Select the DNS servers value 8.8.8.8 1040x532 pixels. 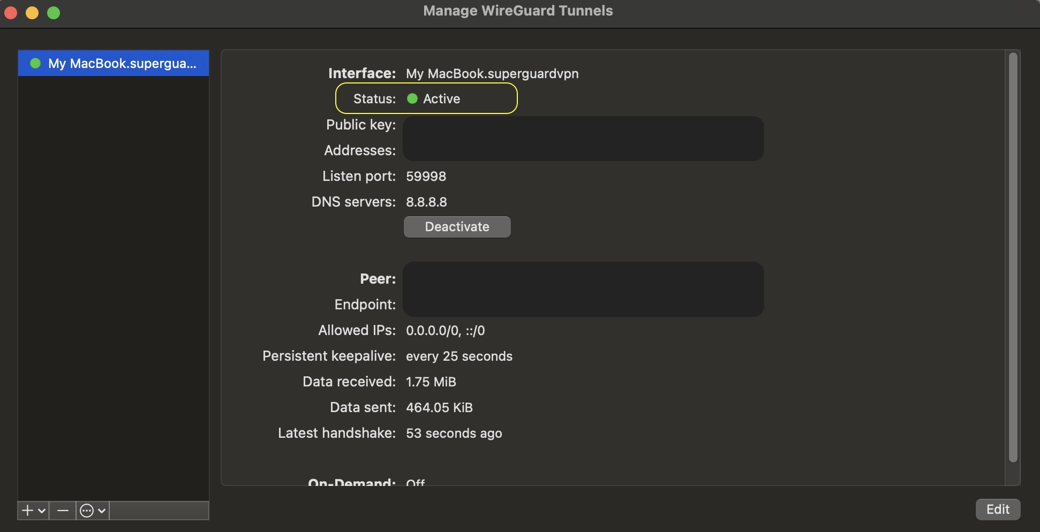[426, 202]
